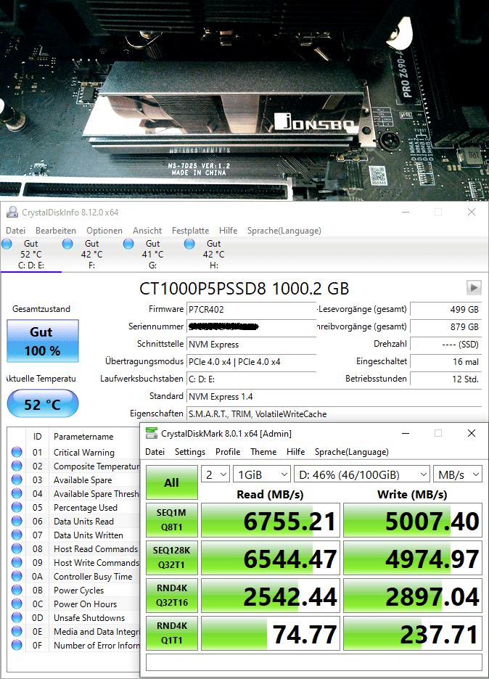Click the Standard field showing NVM Express 1.4
489x679 pixels.
pos(334,397)
